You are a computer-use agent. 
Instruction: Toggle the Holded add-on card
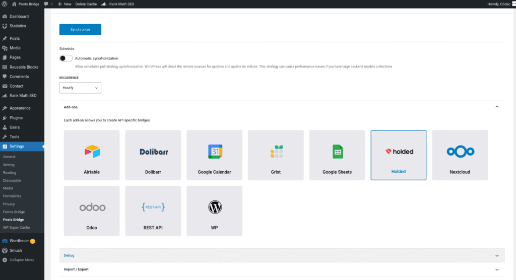coord(399,155)
